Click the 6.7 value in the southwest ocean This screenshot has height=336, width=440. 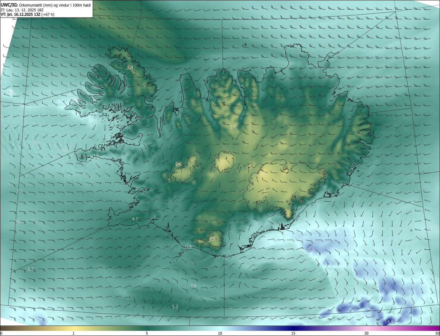pos(31,269)
